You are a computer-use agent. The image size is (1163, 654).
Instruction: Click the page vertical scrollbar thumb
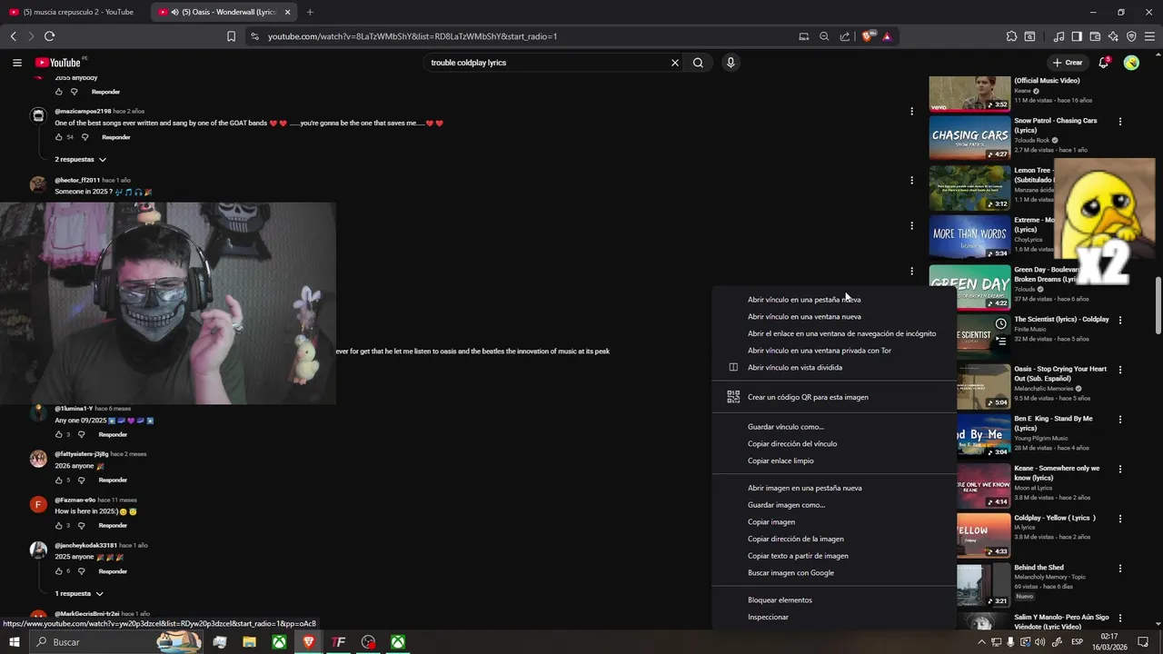pos(1158,305)
